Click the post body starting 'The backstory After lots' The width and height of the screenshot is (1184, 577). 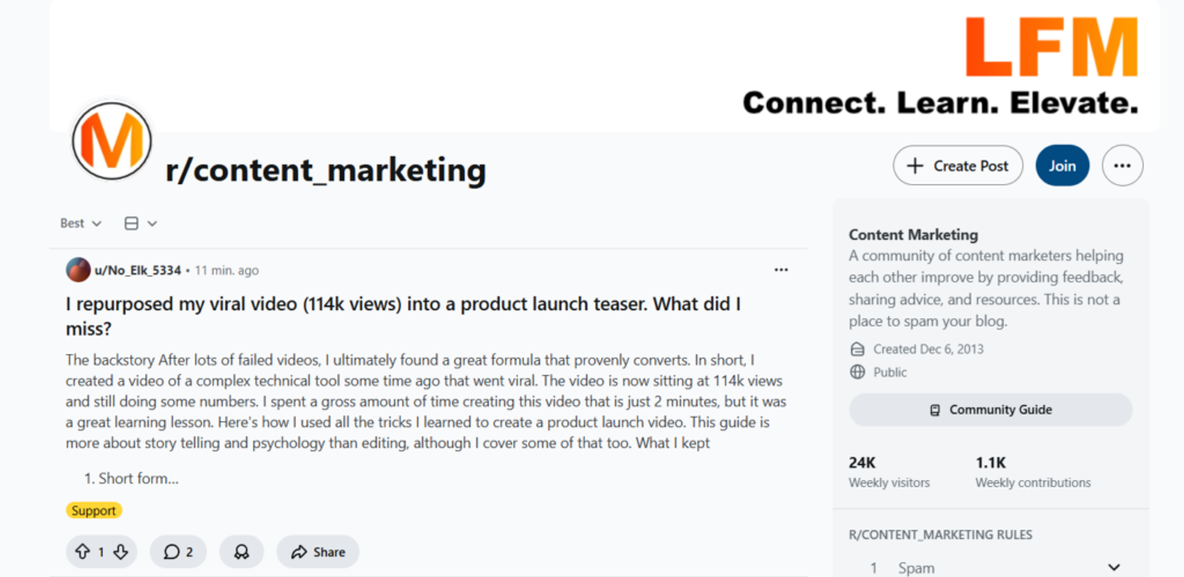426,401
